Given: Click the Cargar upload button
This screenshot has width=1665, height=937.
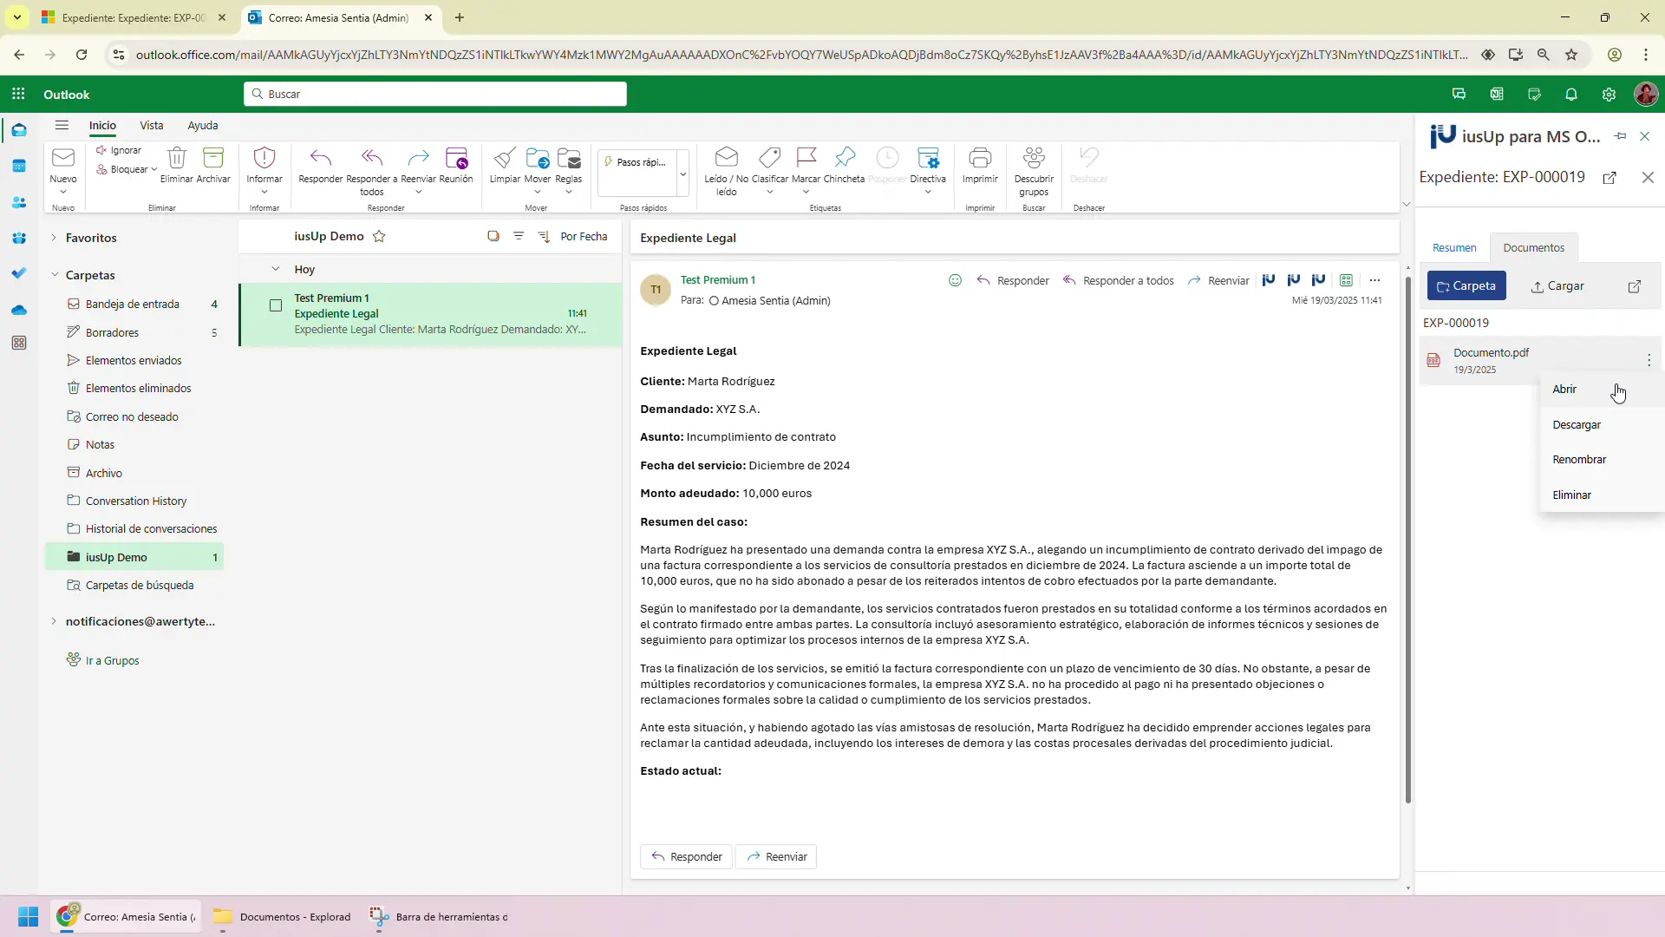Looking at the screenshot, I should 1557,286.
